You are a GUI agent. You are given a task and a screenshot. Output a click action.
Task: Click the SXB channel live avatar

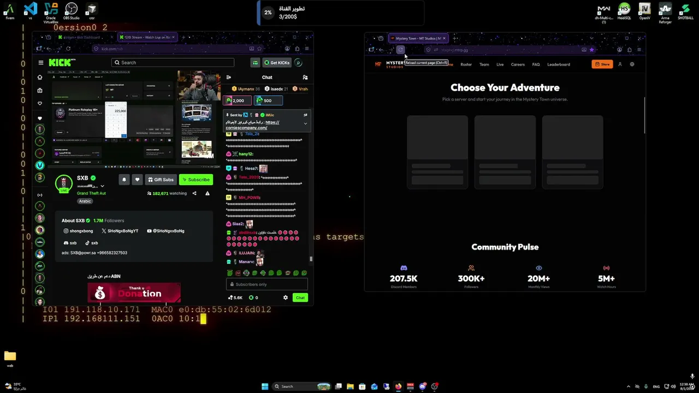click(x=64, y=184)
